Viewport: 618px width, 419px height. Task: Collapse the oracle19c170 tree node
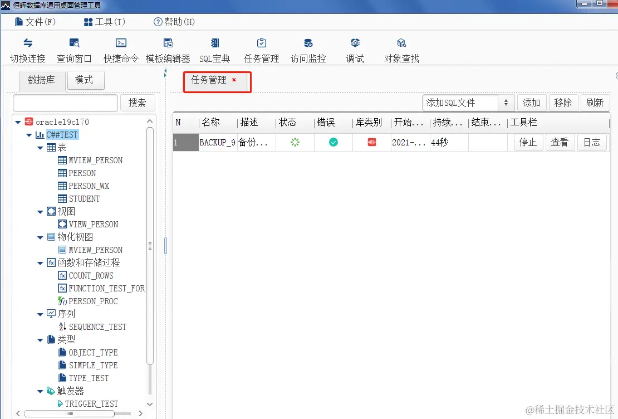coord(18,123)
